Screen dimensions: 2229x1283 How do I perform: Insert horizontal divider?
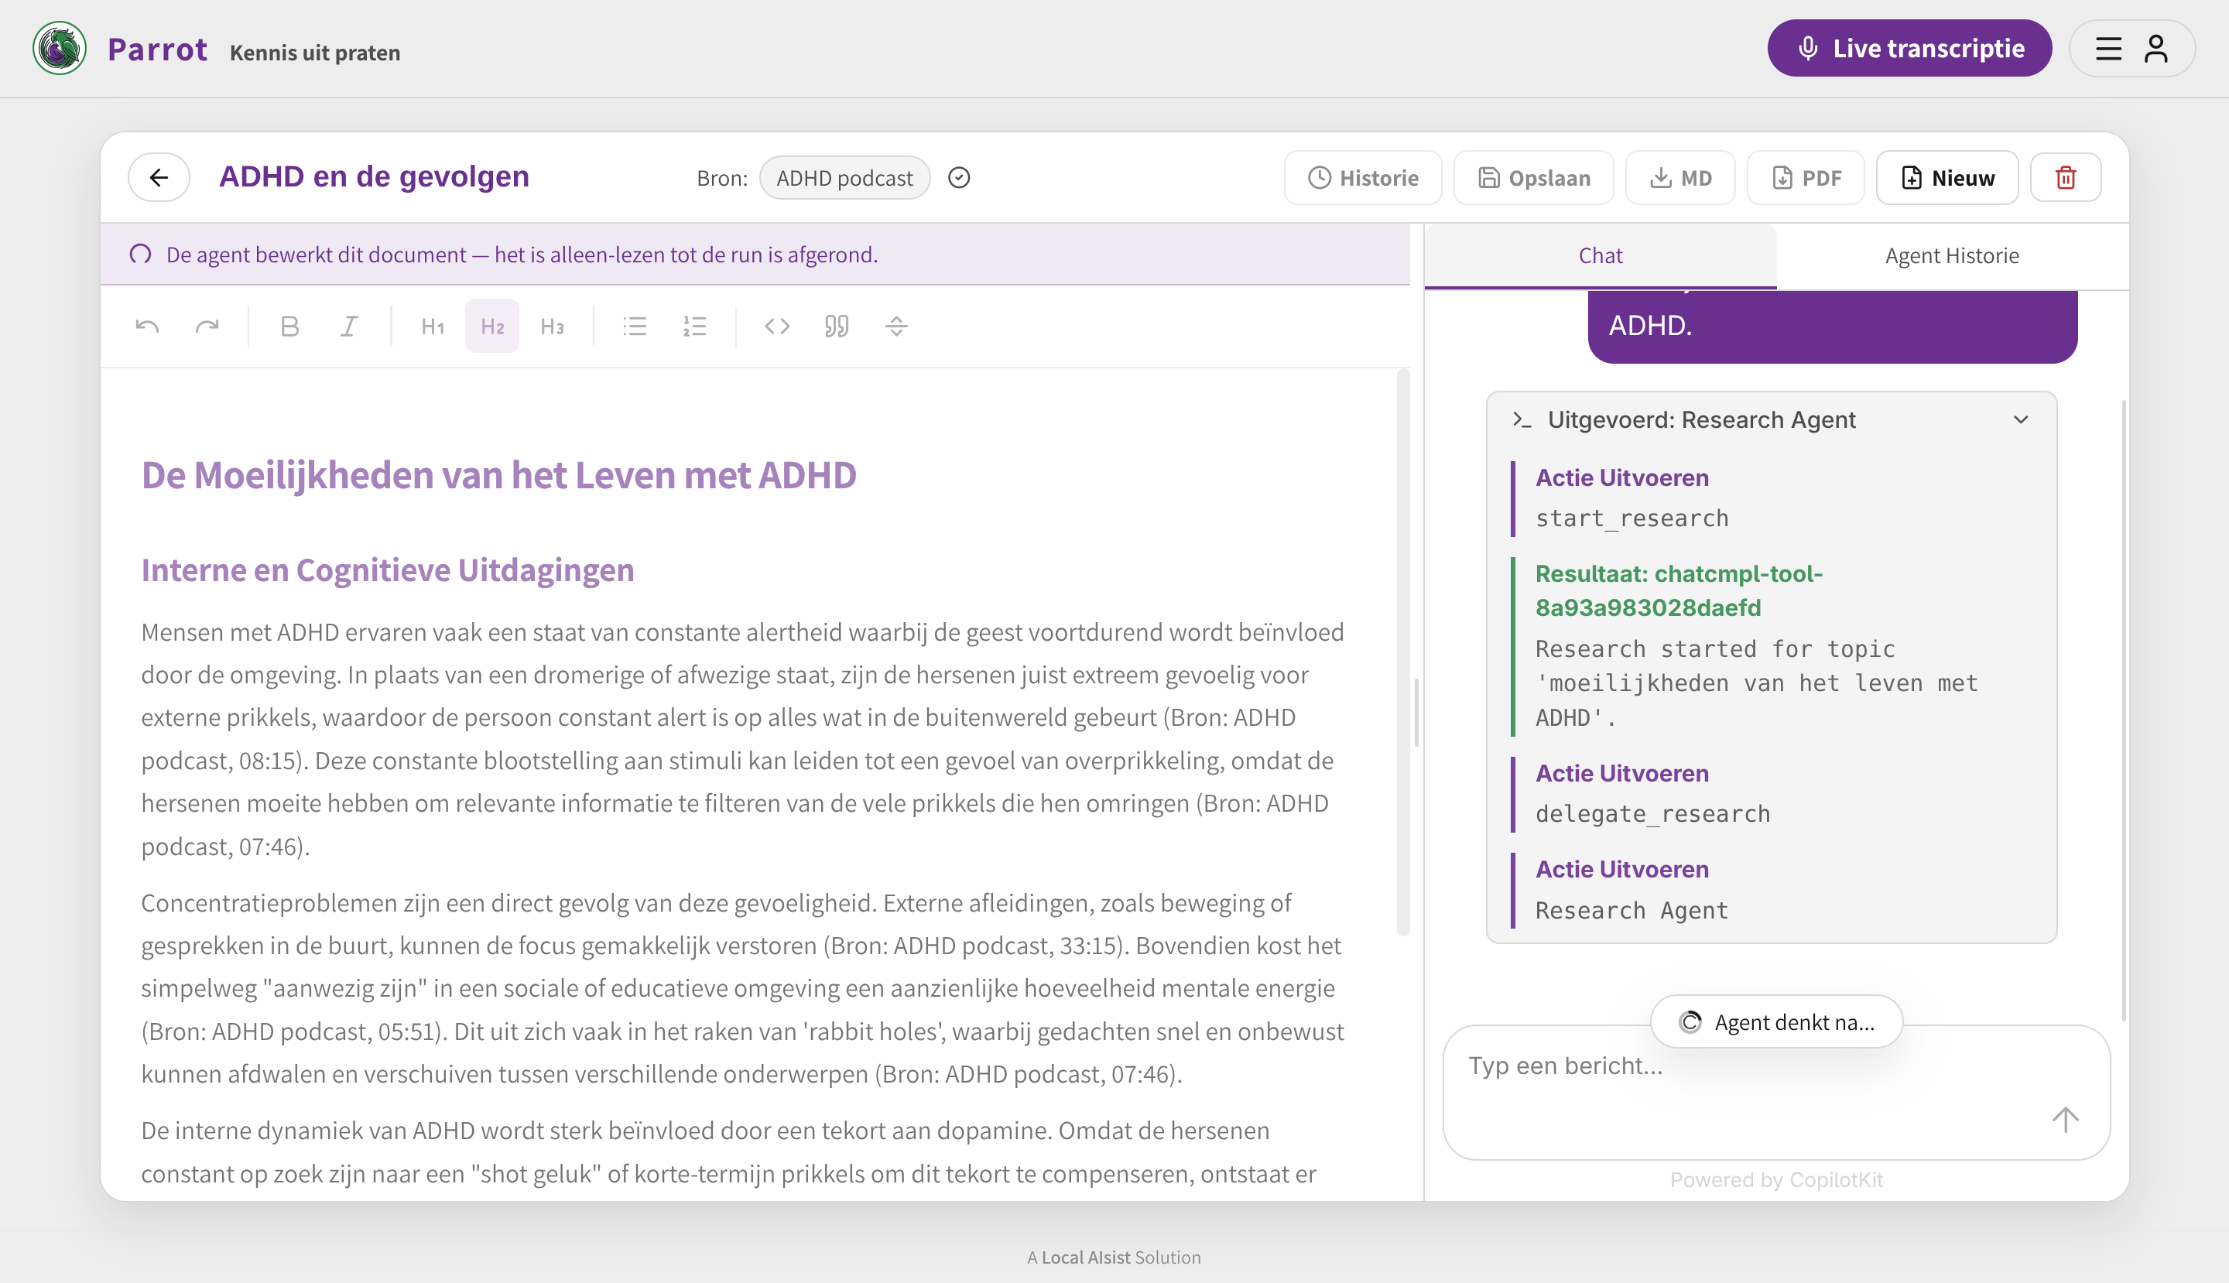(x=896, y=326)
